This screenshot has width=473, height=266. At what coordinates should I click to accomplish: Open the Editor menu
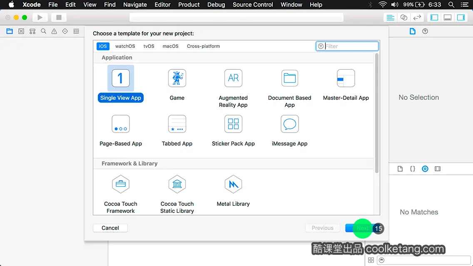point(162,5)
